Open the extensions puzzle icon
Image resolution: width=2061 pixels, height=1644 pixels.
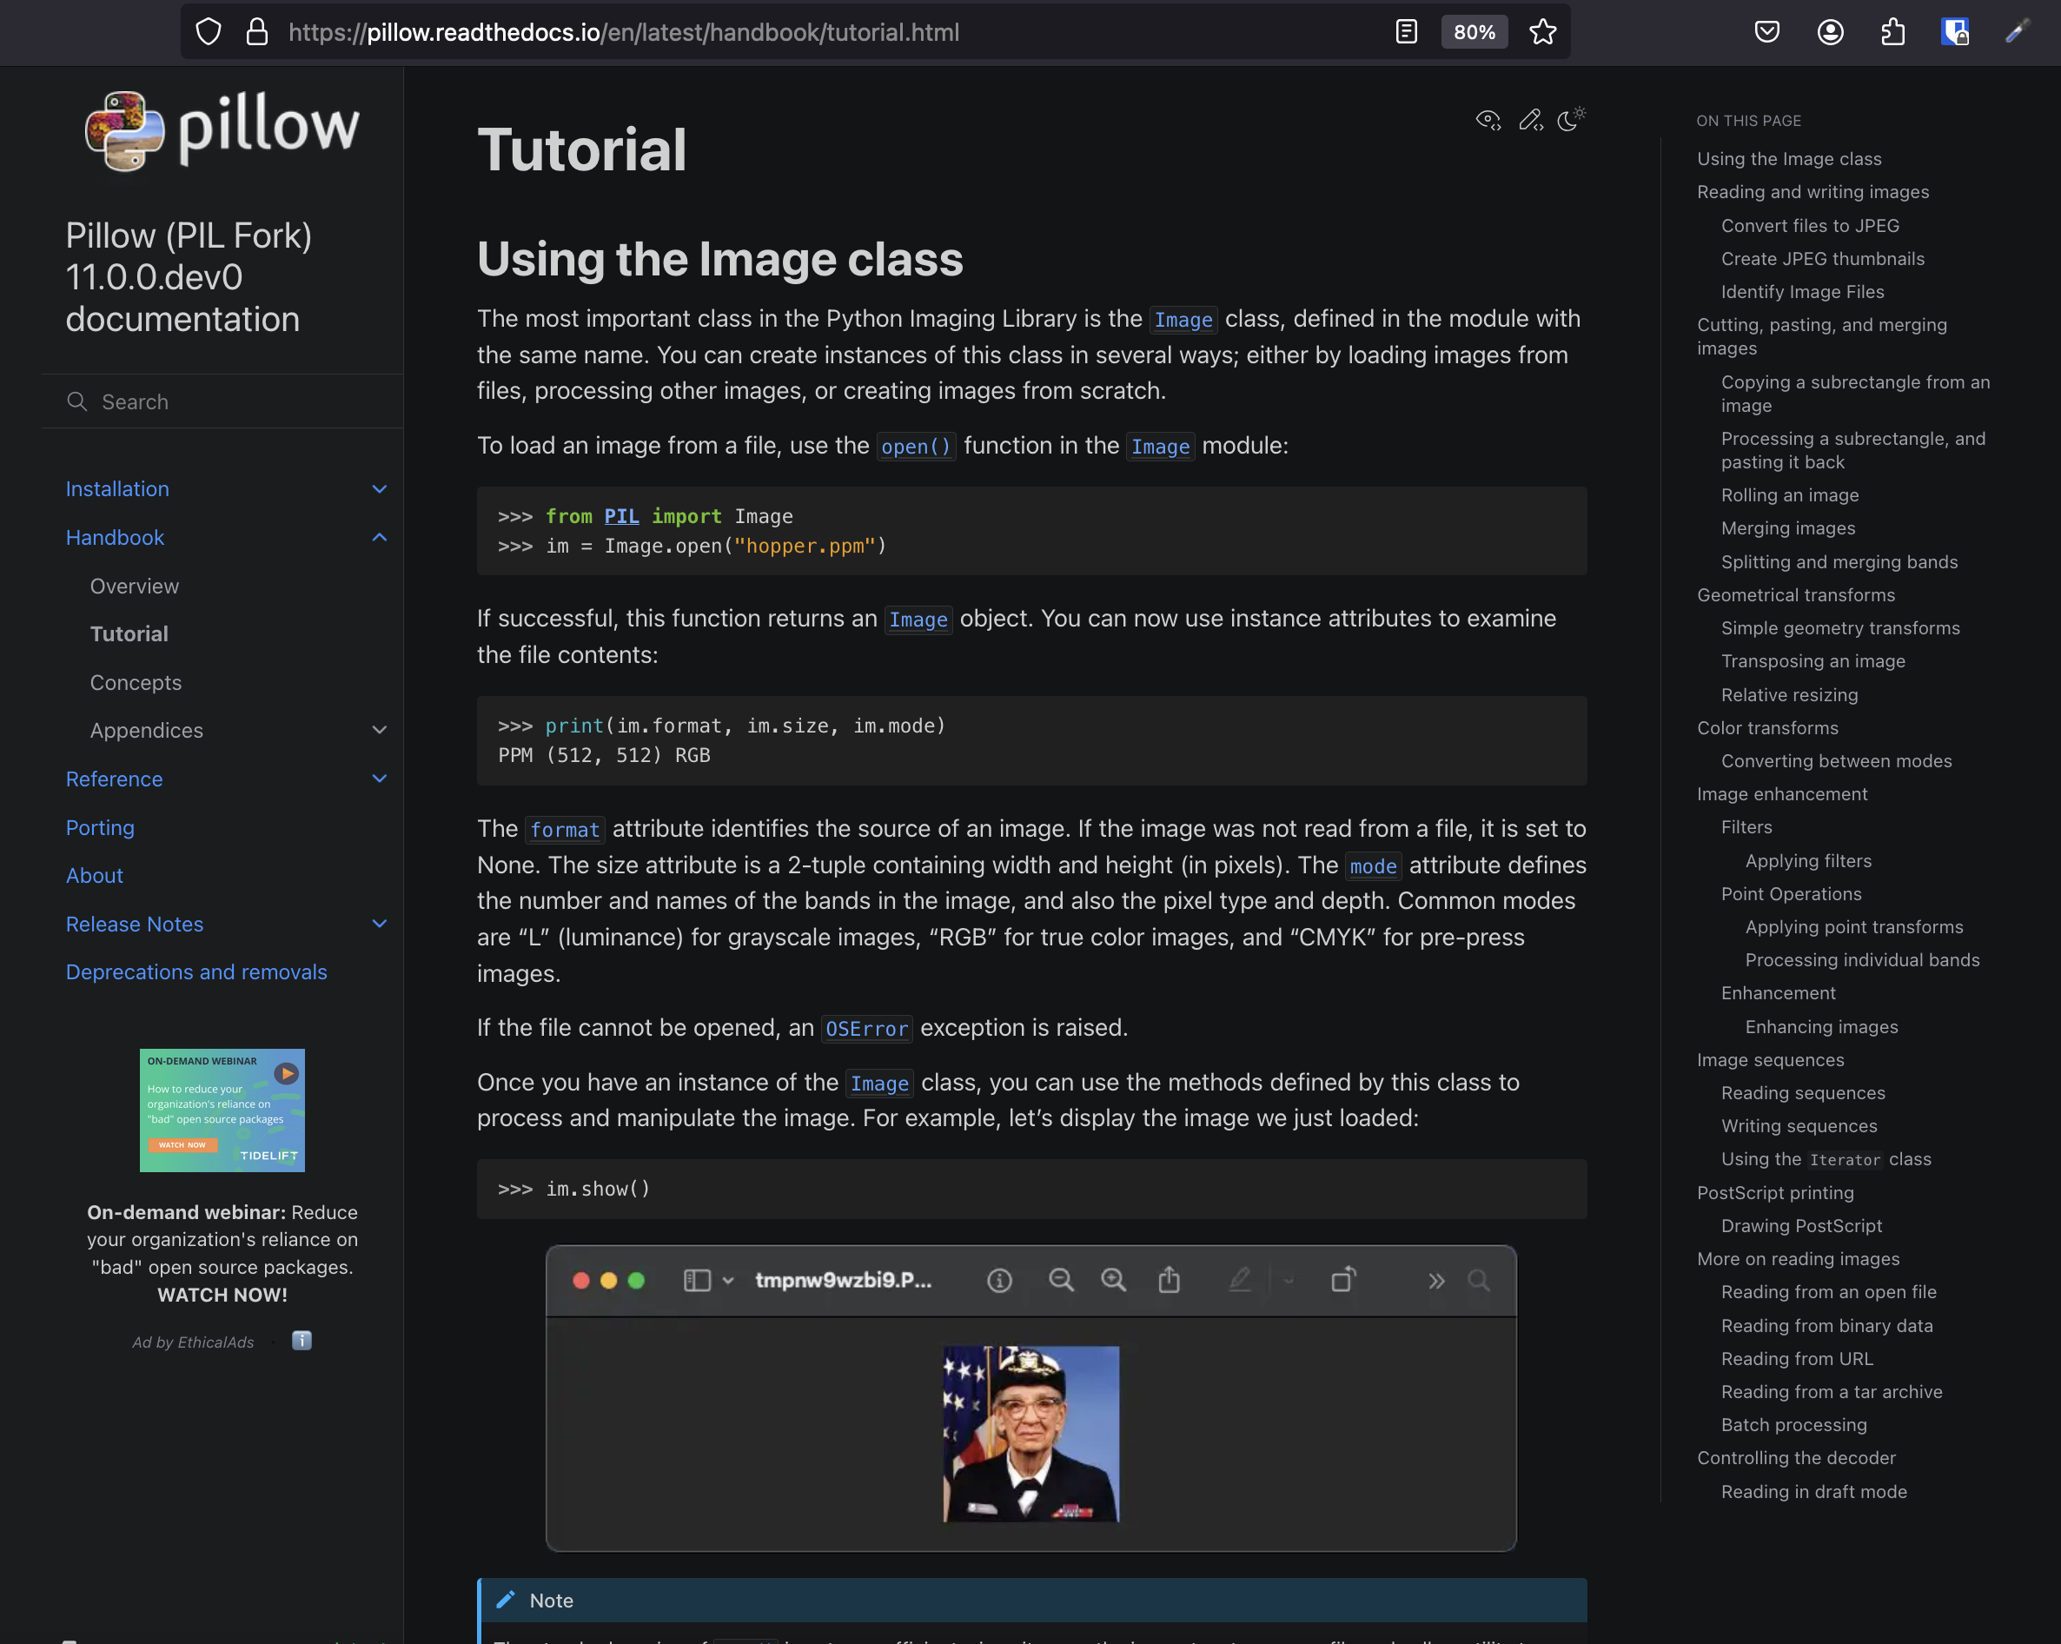click(x=1892, y=31)
